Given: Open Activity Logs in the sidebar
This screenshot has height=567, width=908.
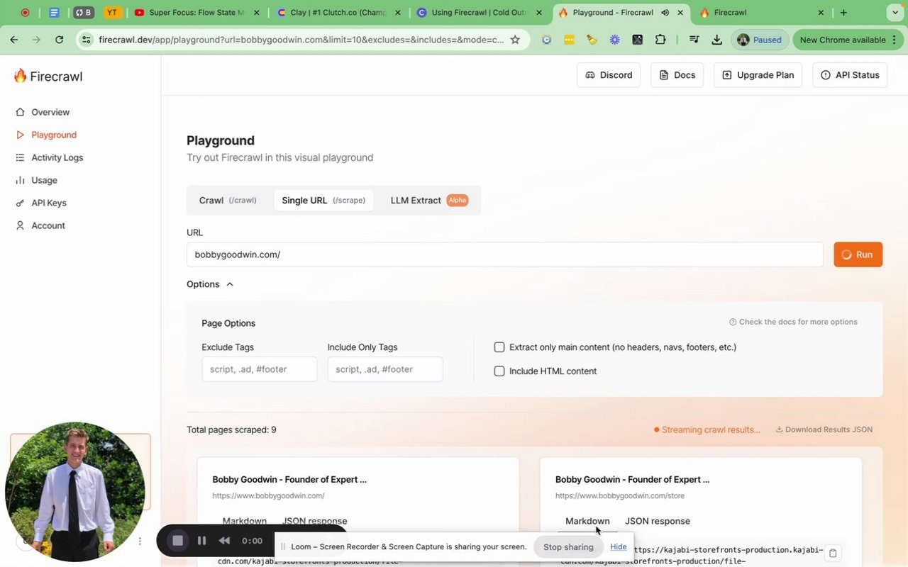Looking at the screenshot, I should [57, 157].
